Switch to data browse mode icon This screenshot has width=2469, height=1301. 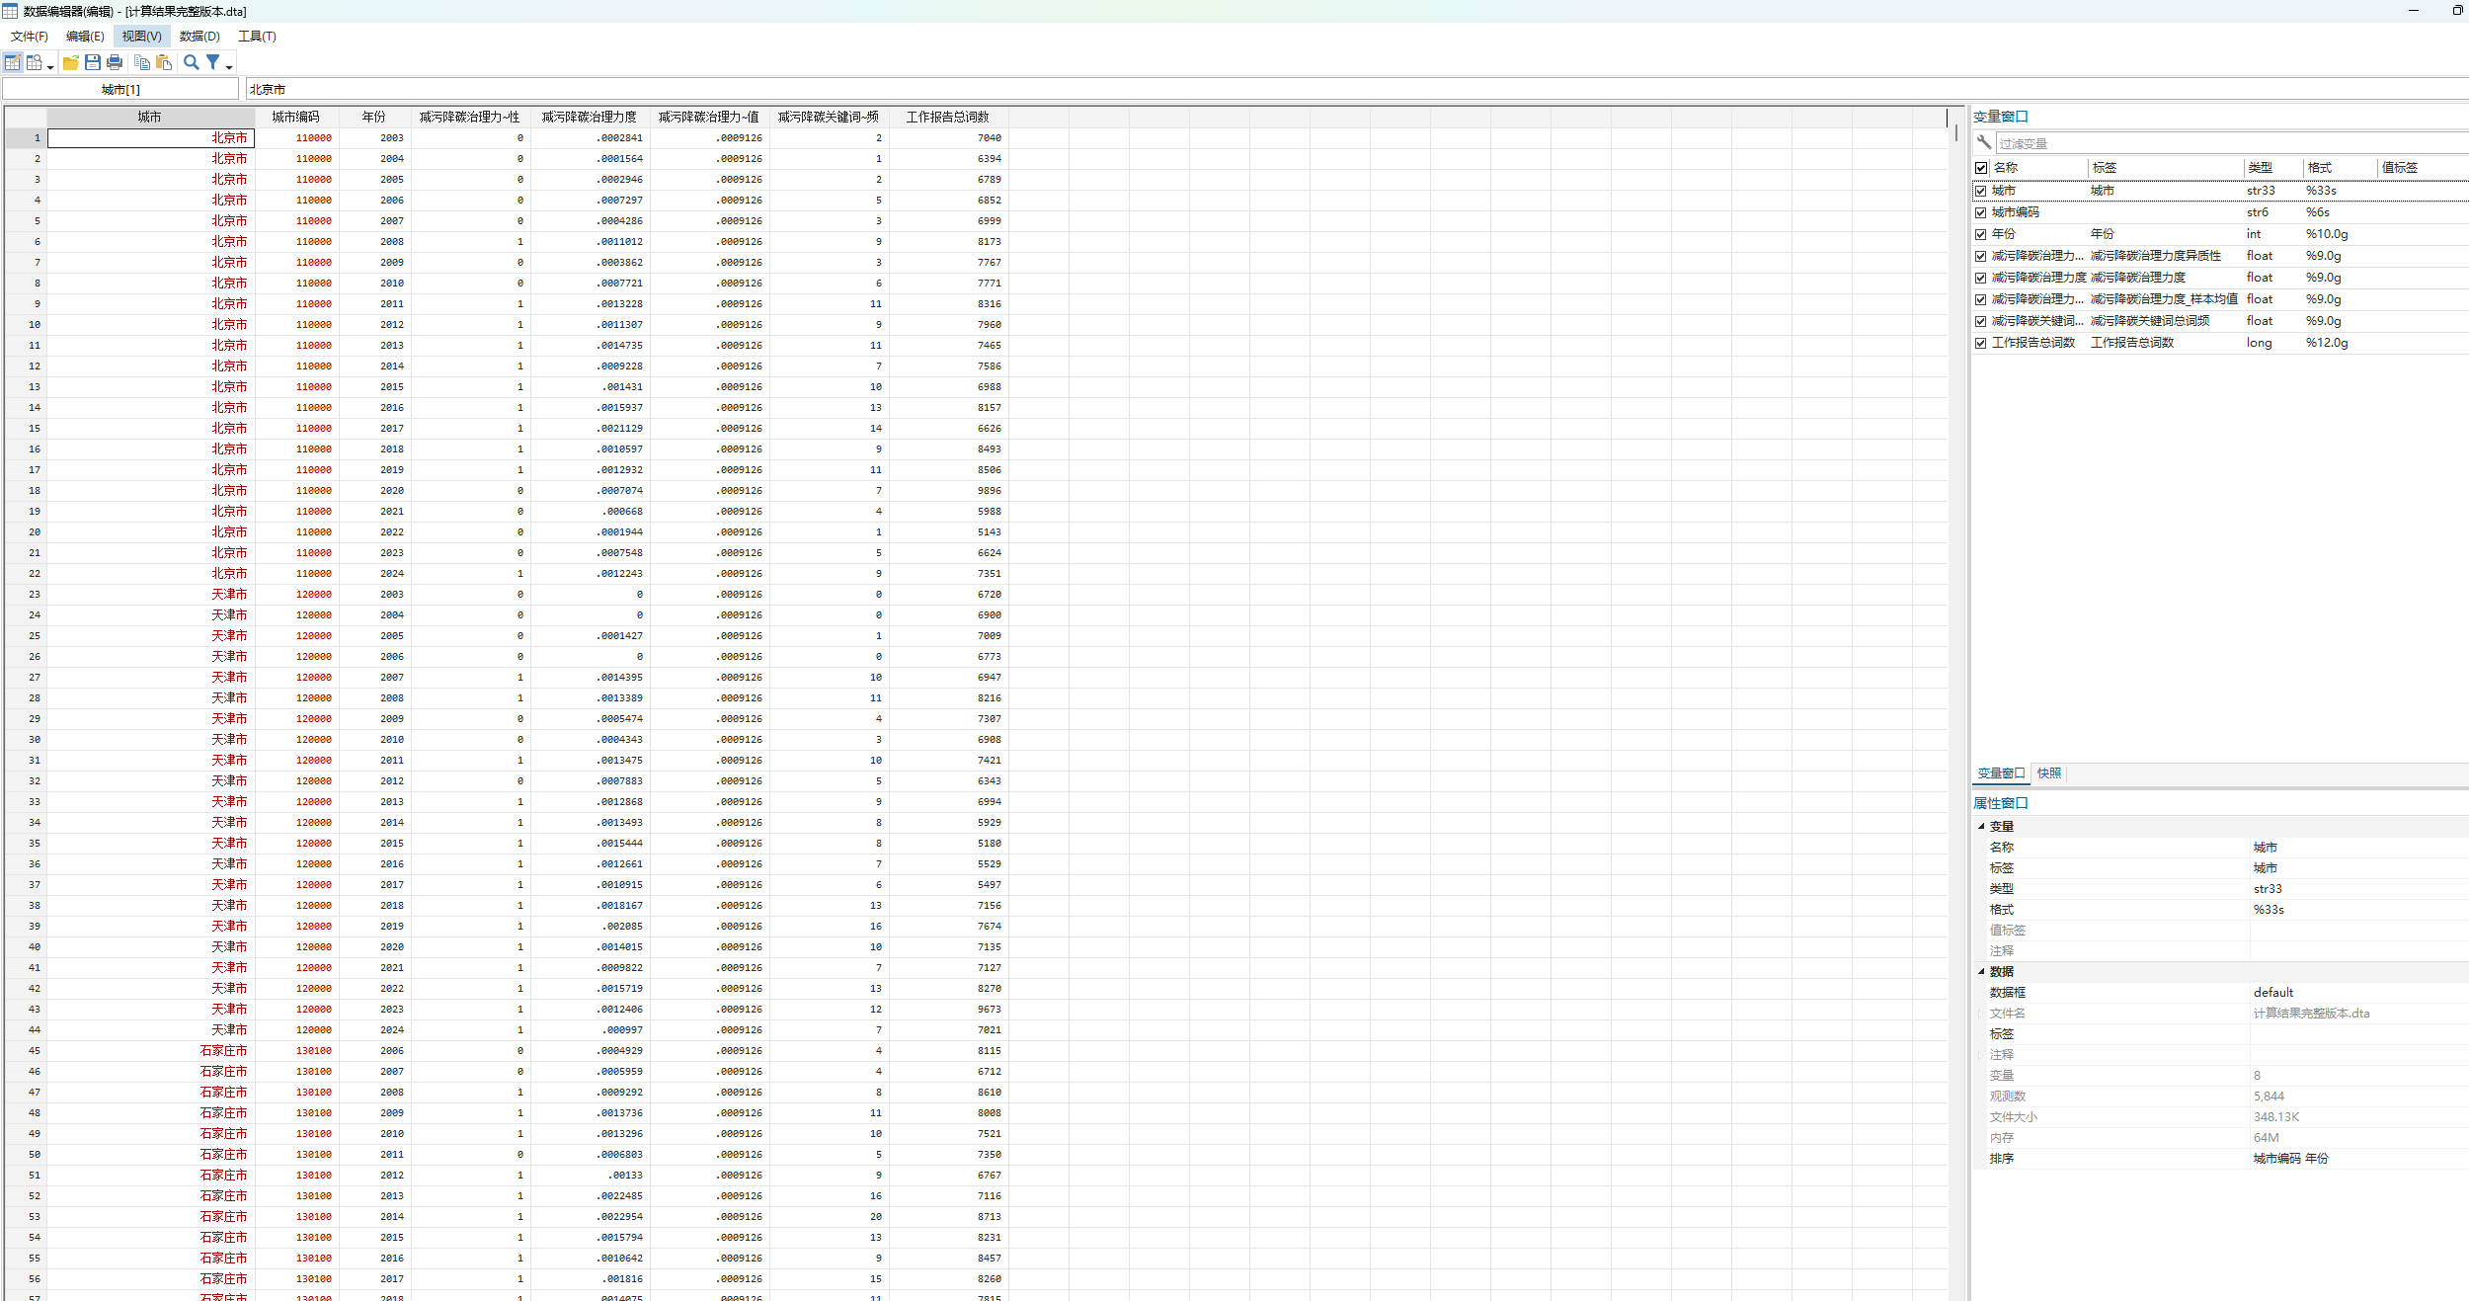click(x=35, y=62)
